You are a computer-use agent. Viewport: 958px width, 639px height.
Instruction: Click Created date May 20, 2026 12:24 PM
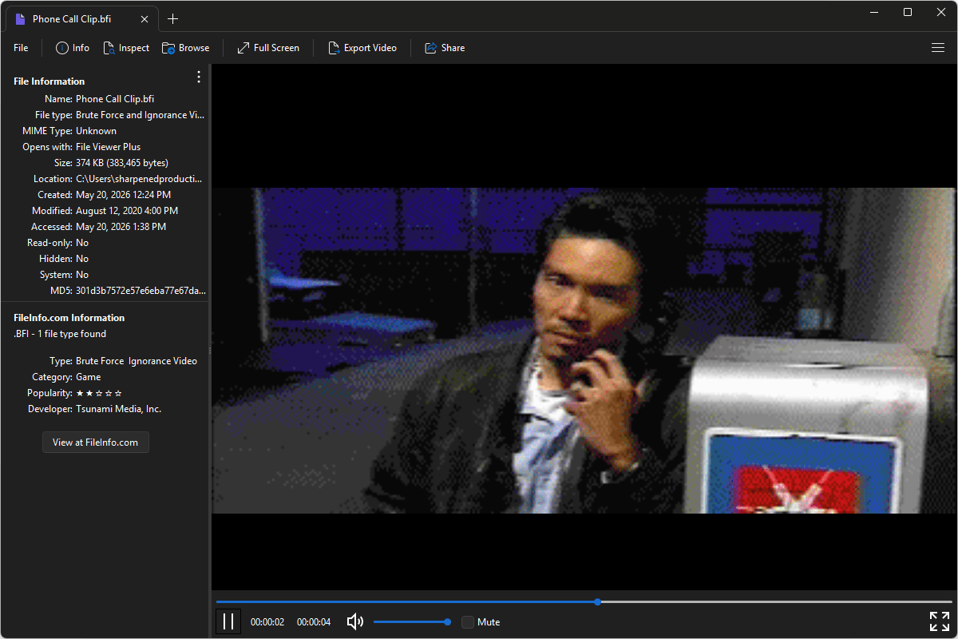point(123,195)
